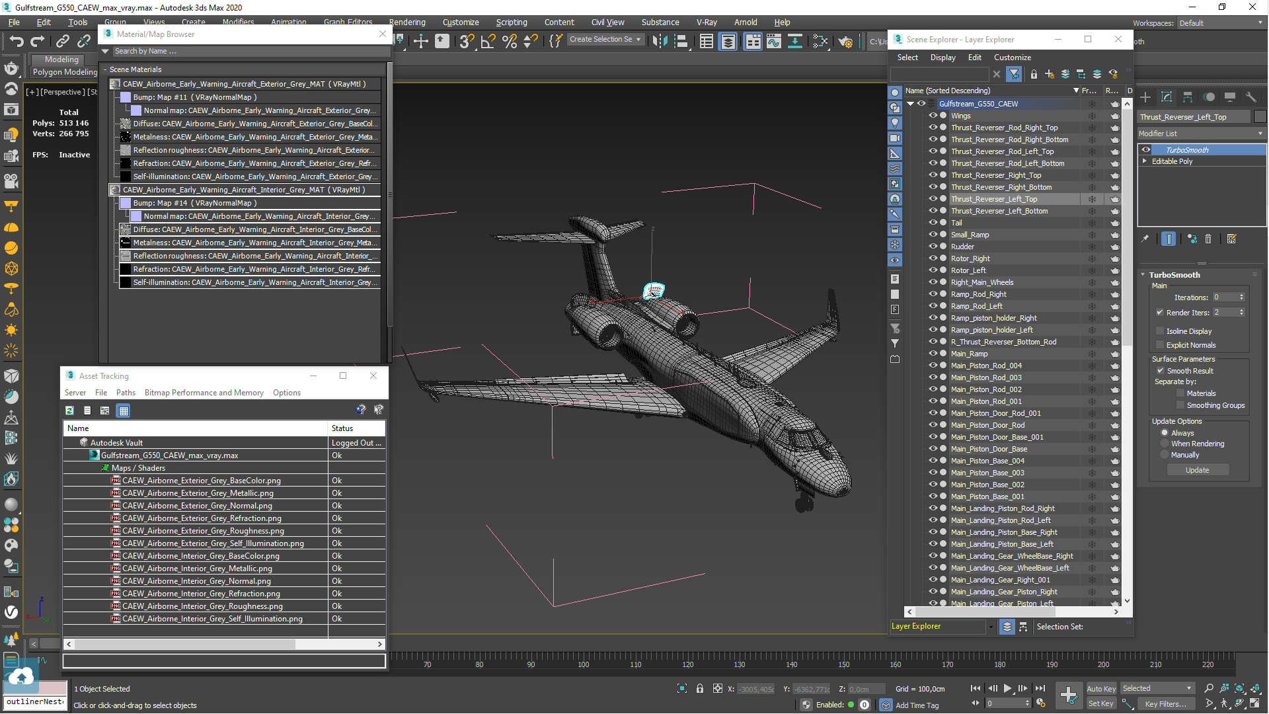Enable the Explicit Normals checkbox
1269x714 pixels.
tap(1160, 345)
